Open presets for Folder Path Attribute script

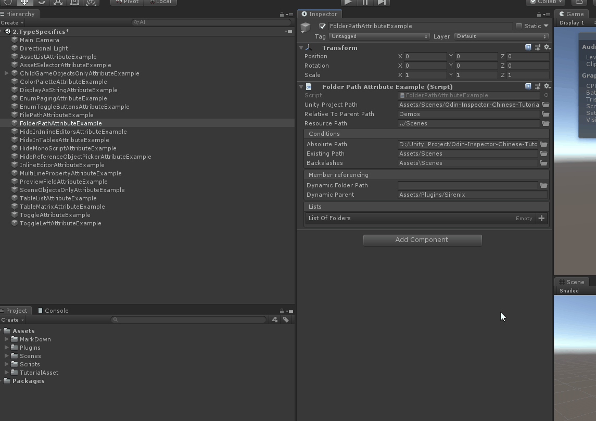(x=537, y=86)
